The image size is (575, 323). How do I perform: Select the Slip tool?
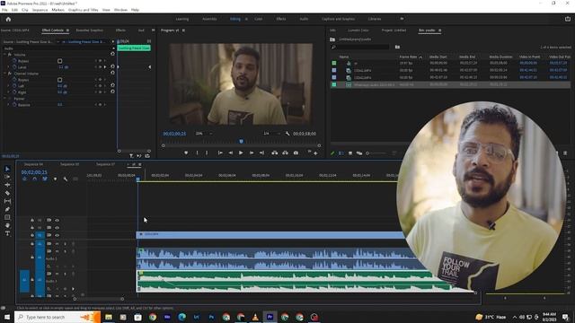click(x=7, y=201)
